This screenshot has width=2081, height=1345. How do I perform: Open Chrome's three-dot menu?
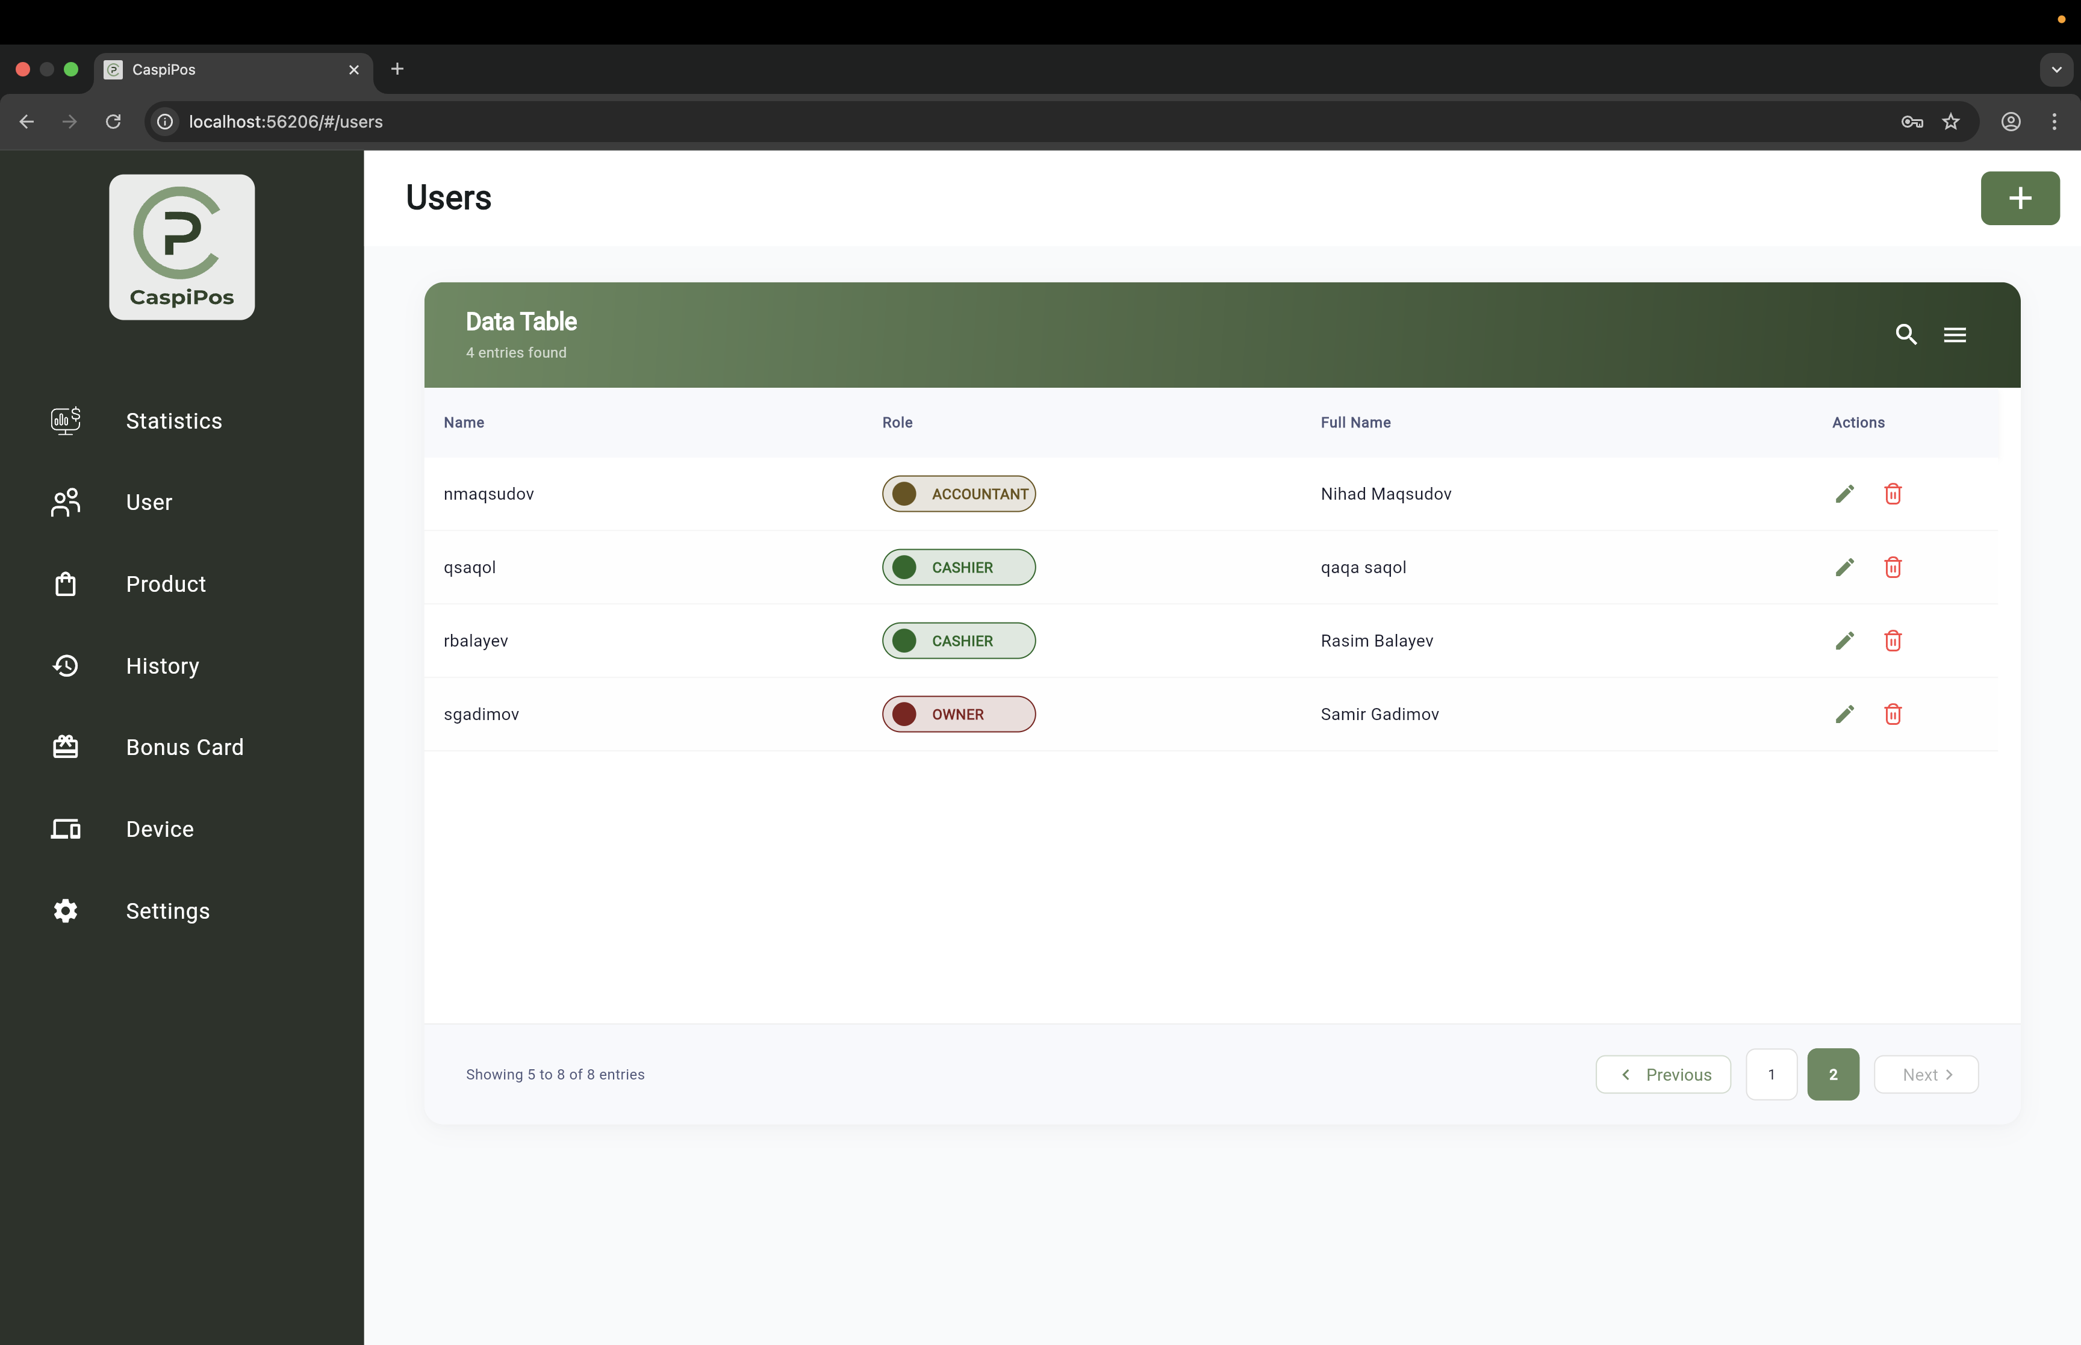tap(2053, 122)
